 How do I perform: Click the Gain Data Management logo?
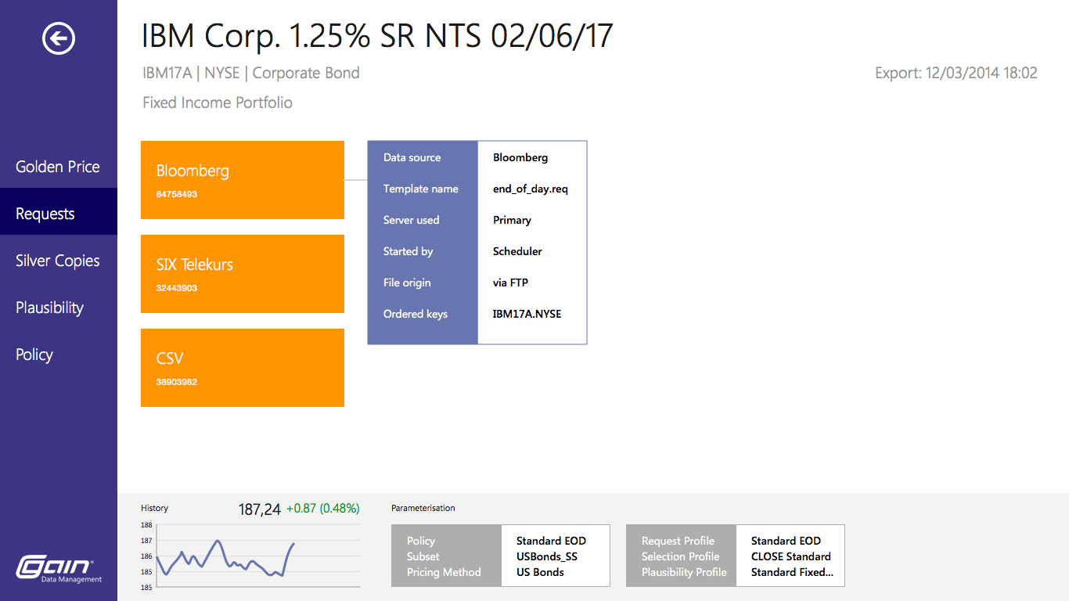click(59, 569)
